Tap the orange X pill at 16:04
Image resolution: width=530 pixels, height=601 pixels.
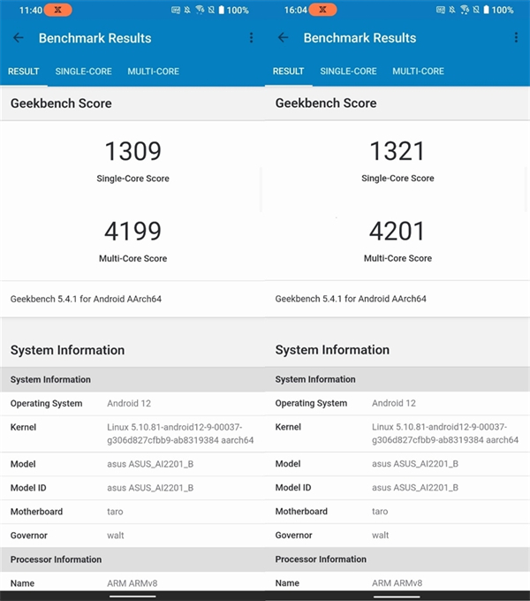coord(322,10)
